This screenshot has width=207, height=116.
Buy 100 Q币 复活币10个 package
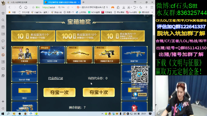click(78, 36)
